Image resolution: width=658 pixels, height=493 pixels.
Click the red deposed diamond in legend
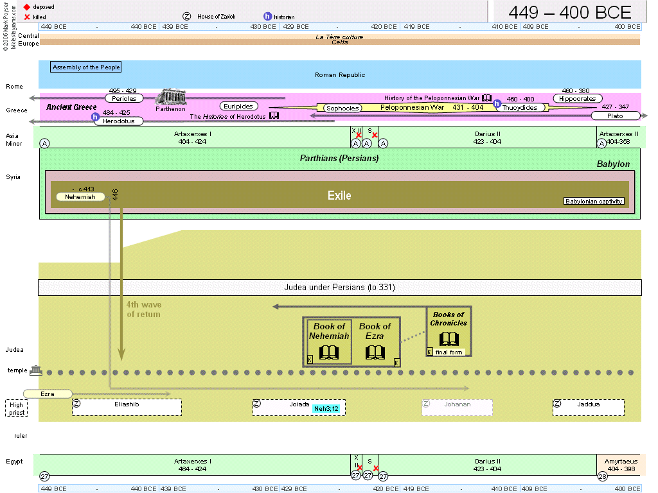pos(26,6)
